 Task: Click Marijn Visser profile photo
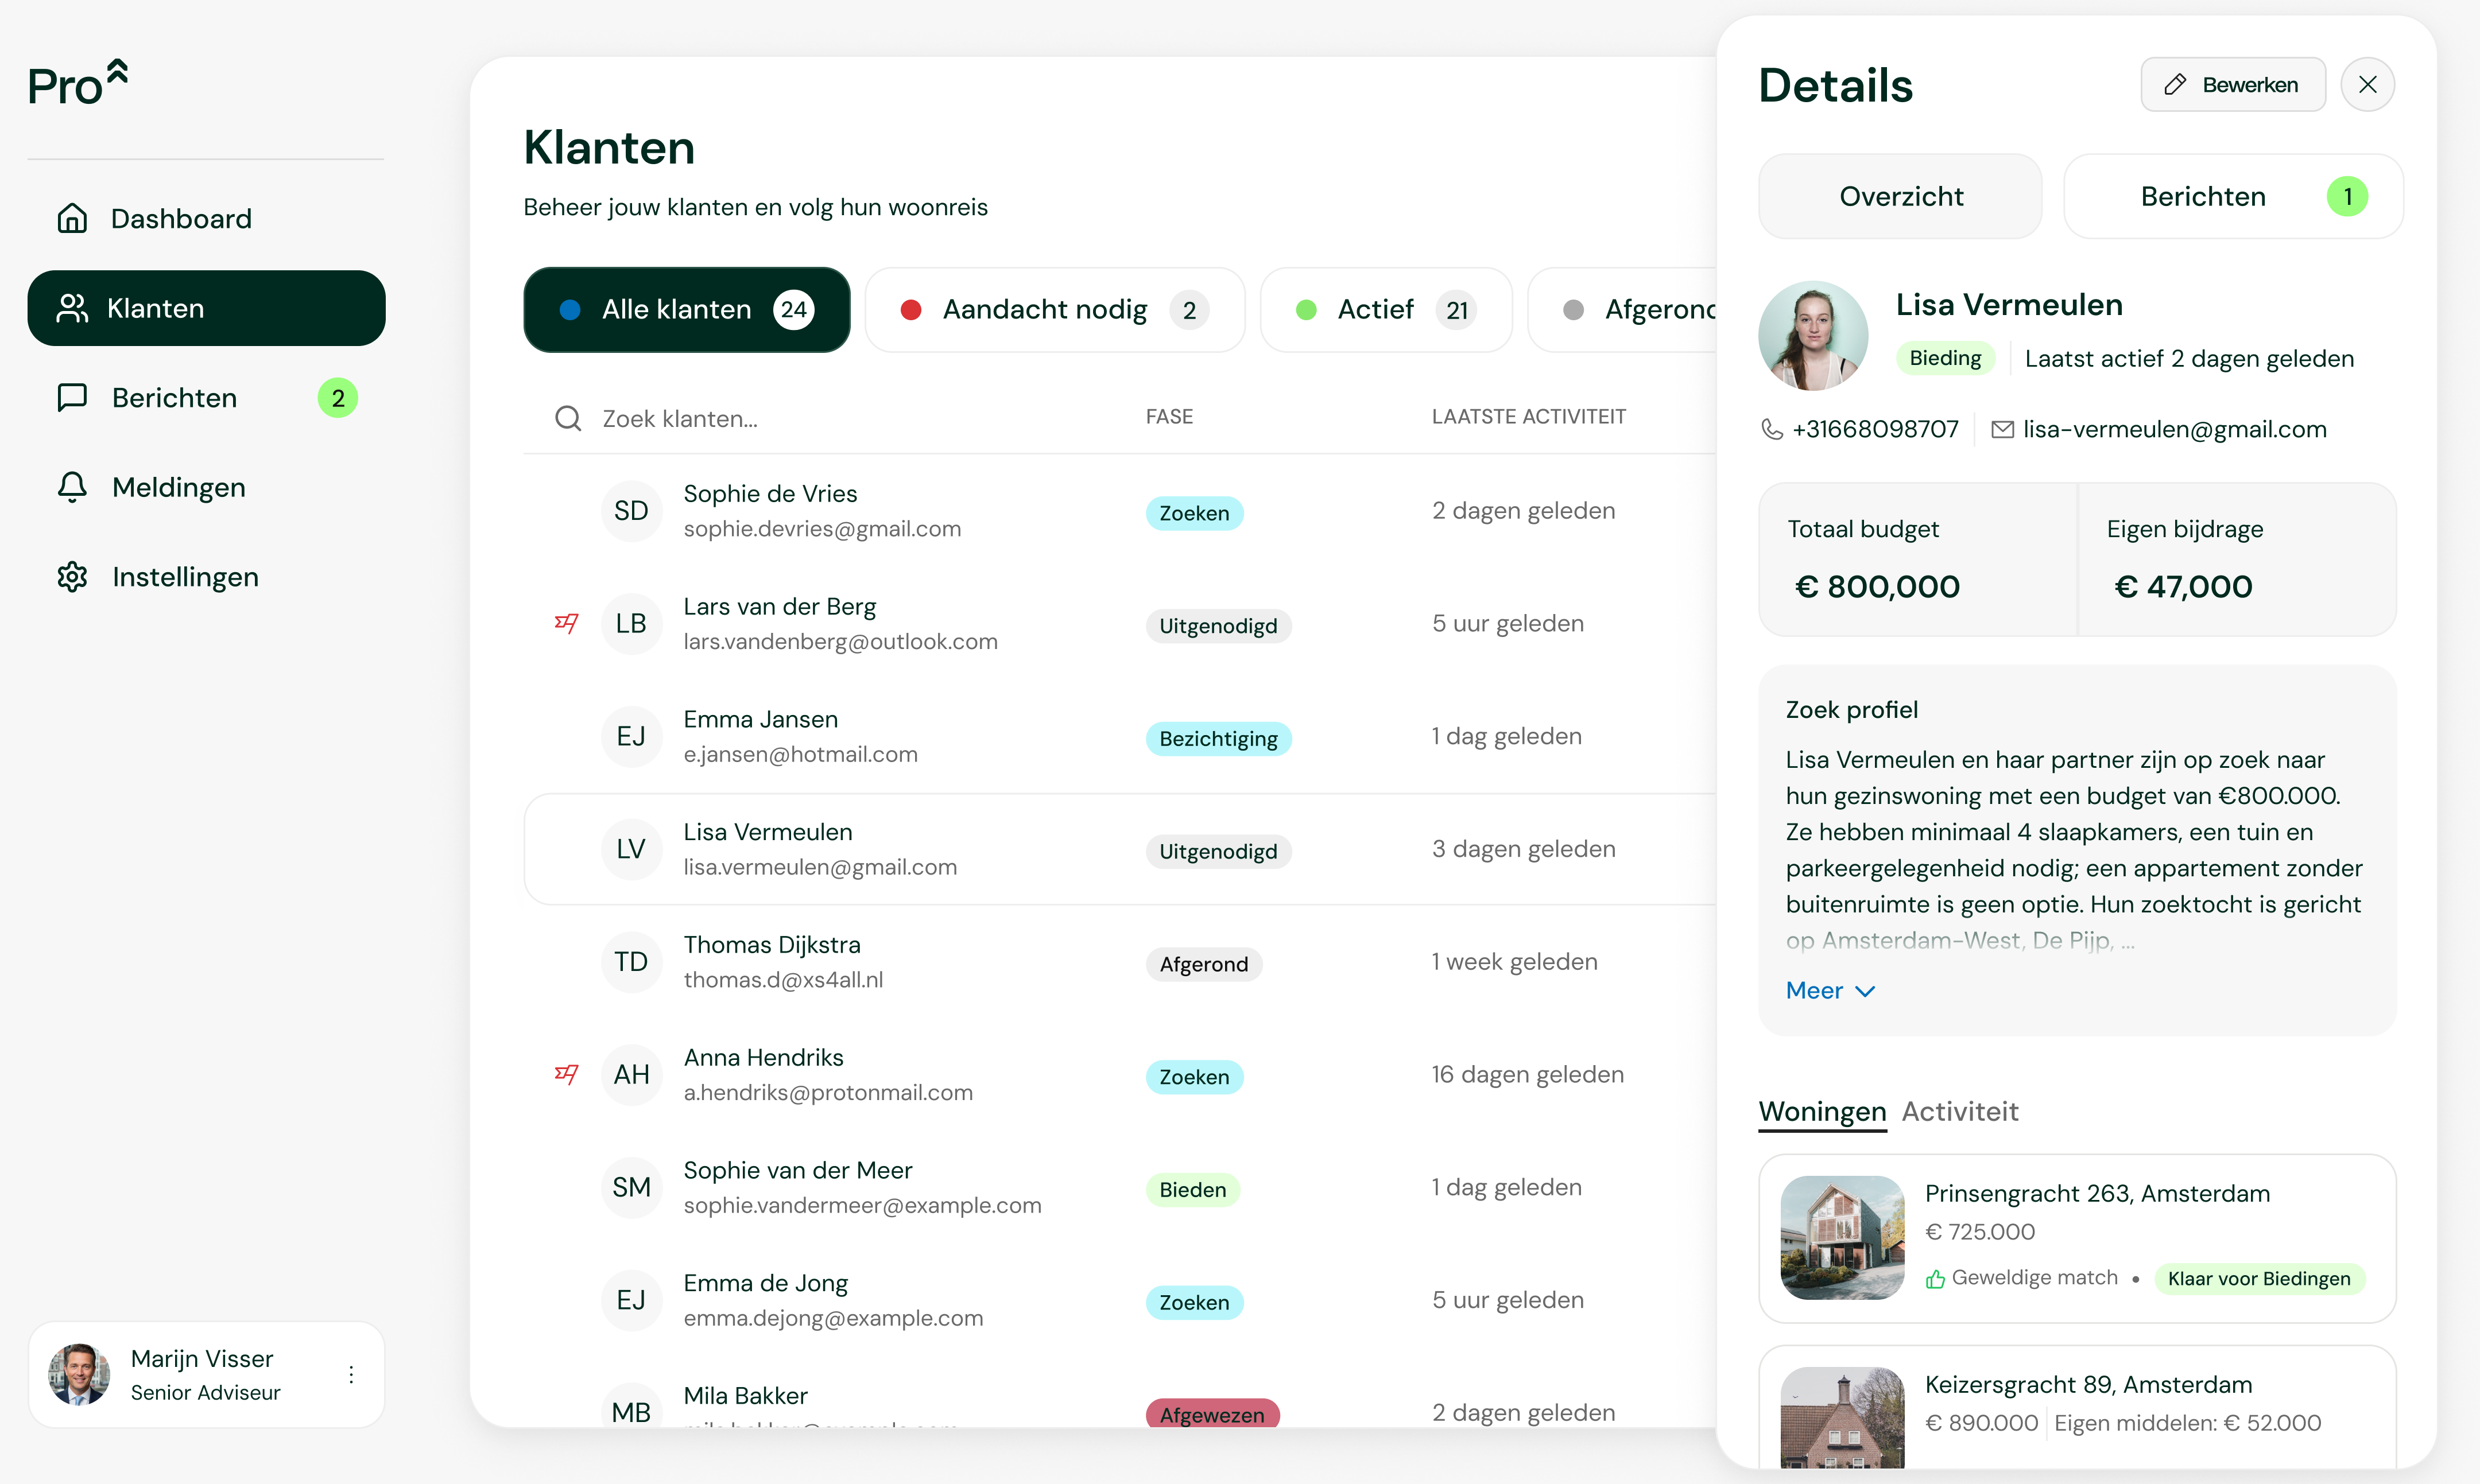tap(79, 1374)
